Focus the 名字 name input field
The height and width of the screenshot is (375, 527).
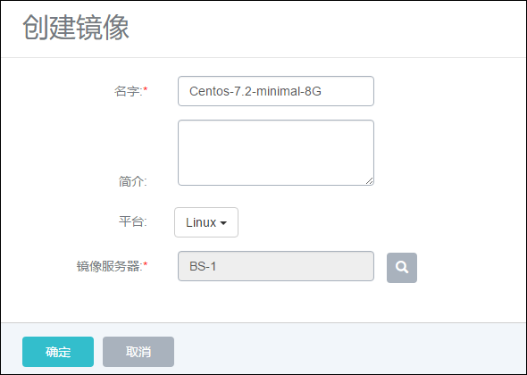click(276, 91)
